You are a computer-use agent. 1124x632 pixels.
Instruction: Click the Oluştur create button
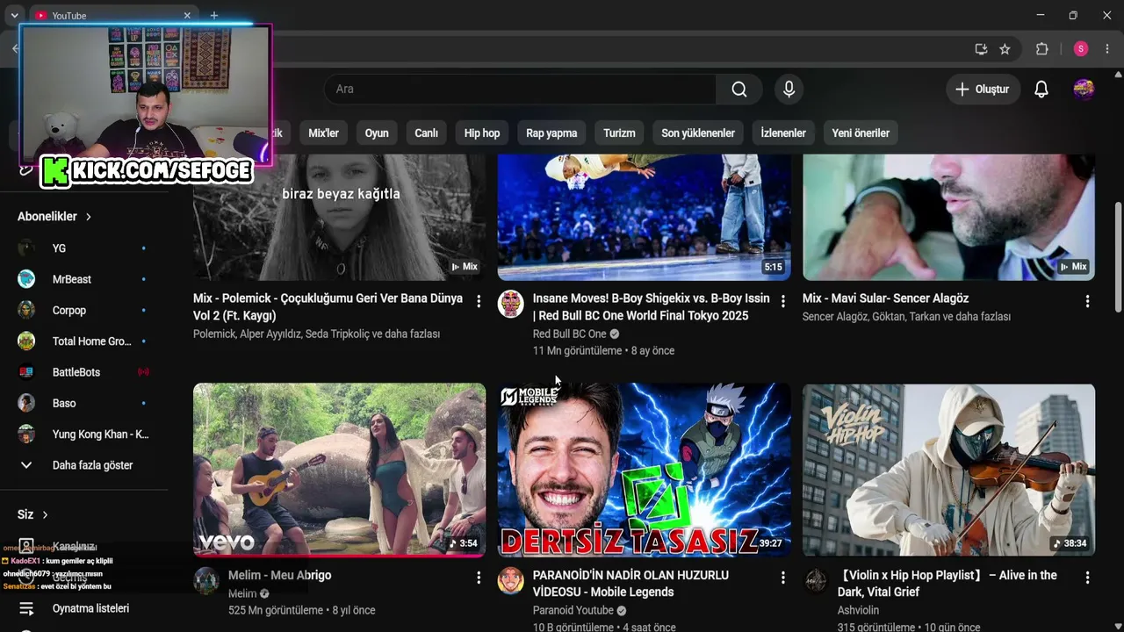pos(983,89)
